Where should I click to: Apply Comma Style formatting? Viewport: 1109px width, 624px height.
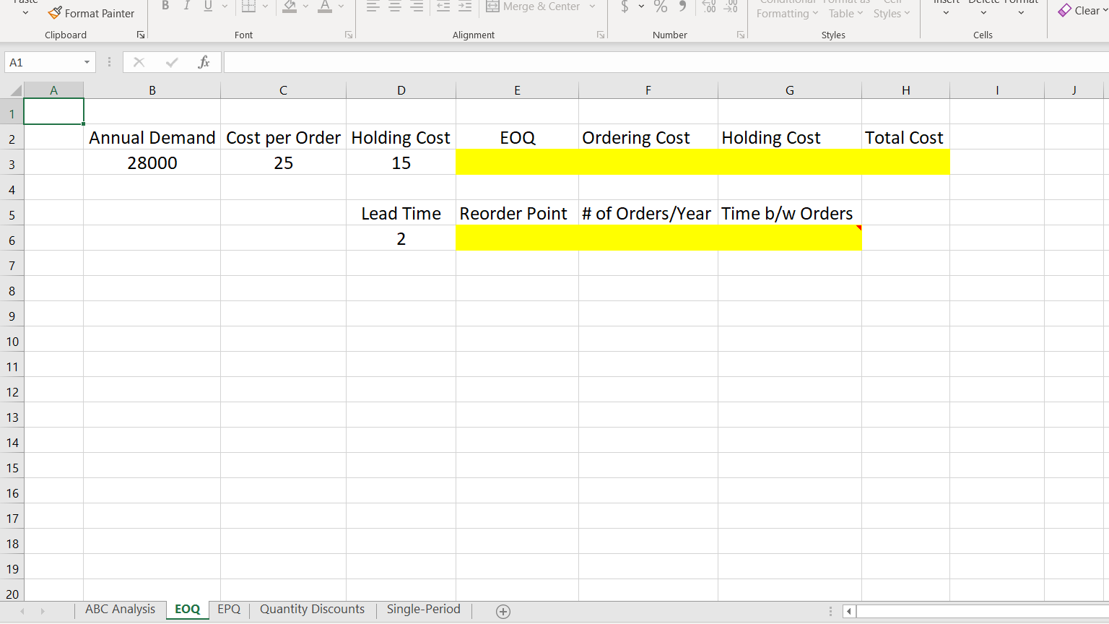click(682, 8)
